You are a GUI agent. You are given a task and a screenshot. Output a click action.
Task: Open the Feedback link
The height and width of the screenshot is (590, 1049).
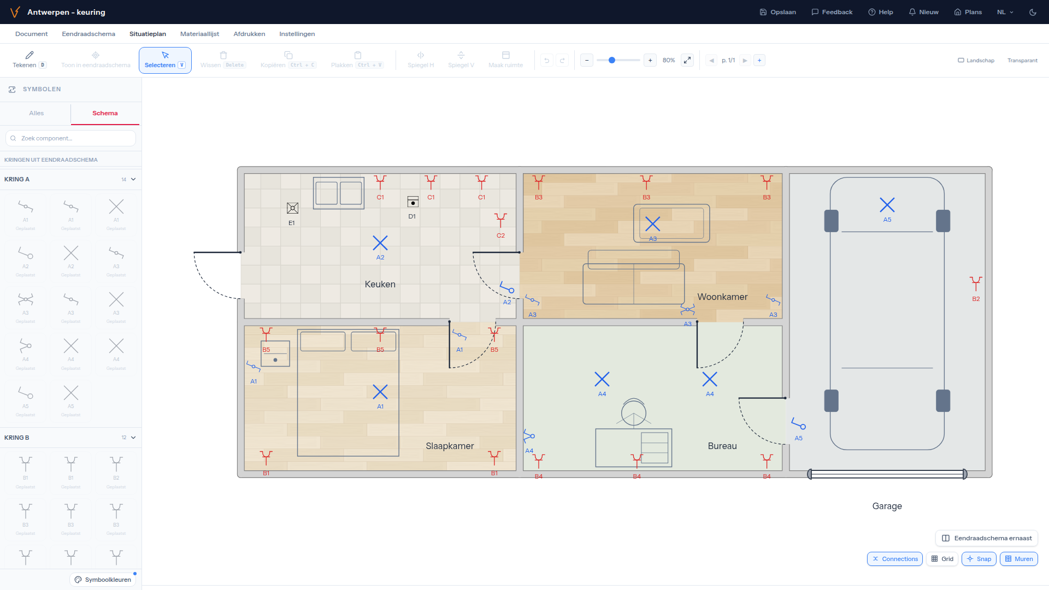[832, 12]
